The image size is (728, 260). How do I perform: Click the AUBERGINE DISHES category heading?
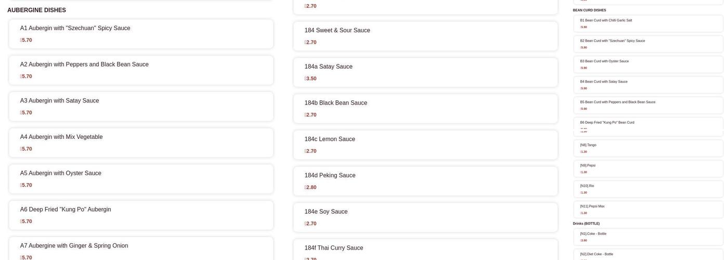pyautogui.click(x=36, y=10)
